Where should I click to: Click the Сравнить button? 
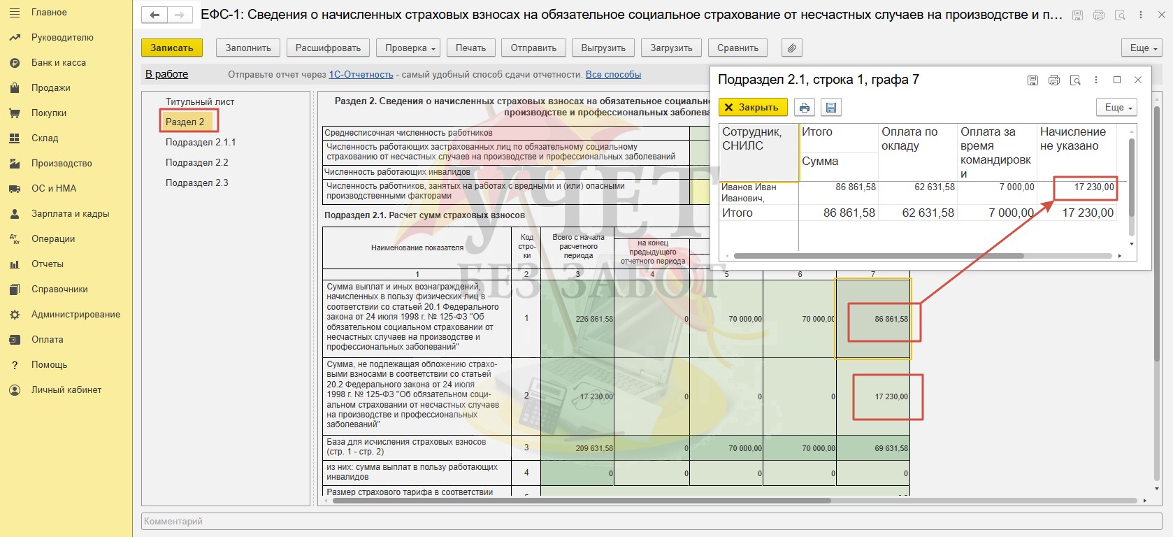(x=737, y=48)
